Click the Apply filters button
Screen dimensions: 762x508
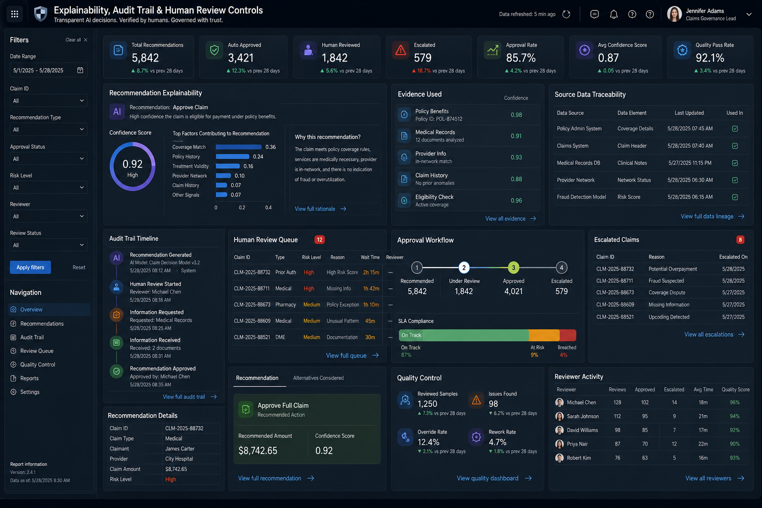30,267
